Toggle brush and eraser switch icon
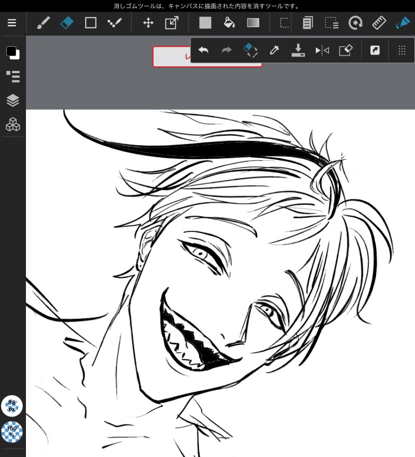The image size is (415, 457). (251, 50)
